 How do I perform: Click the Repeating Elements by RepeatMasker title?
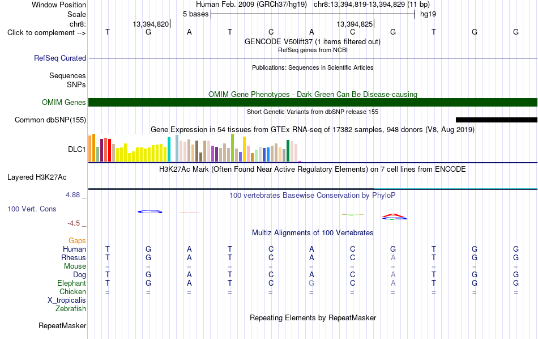click(313, 317)
